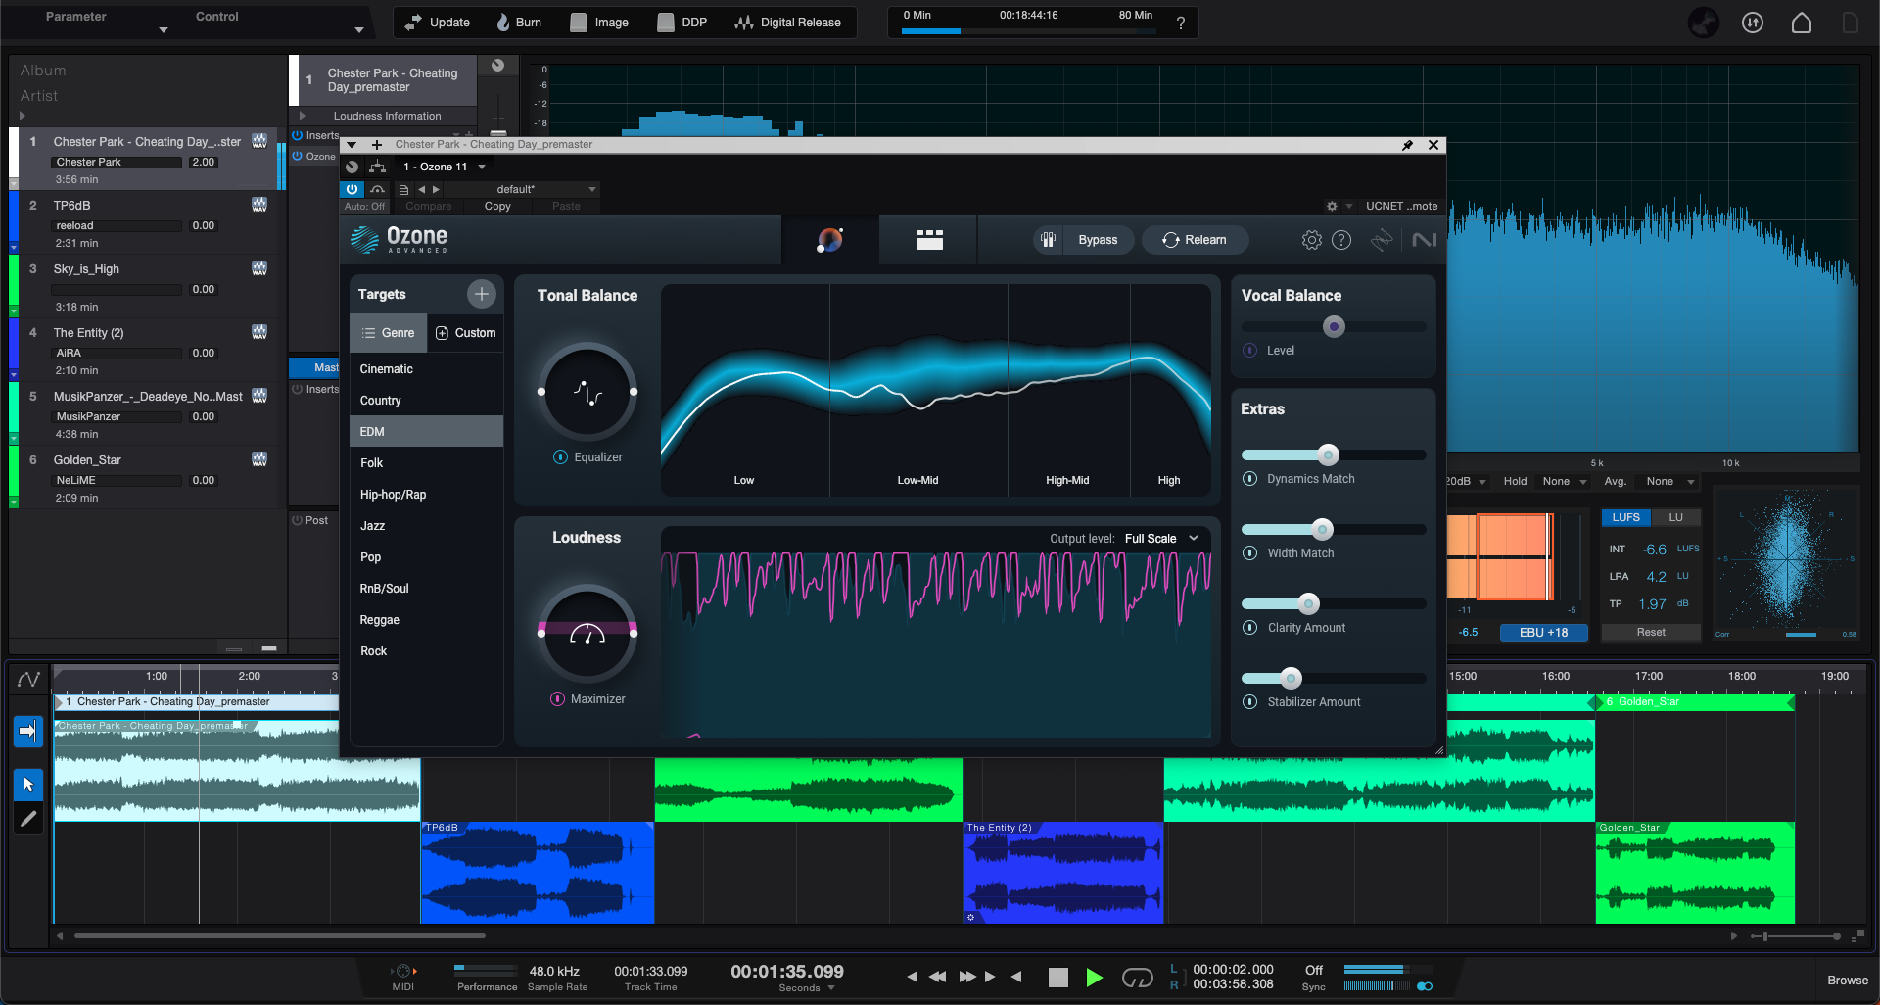Screen dimensions: 1880x1005
Task: Open the Ozone Master Assistant icon
Action: coord(830,240)
